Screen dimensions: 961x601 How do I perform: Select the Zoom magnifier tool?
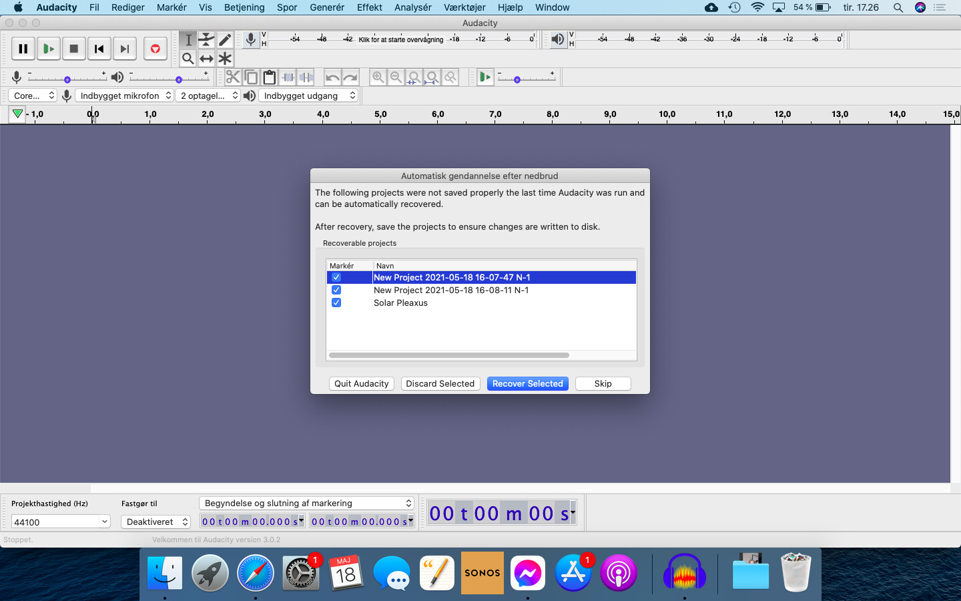(x=188, y=59)
